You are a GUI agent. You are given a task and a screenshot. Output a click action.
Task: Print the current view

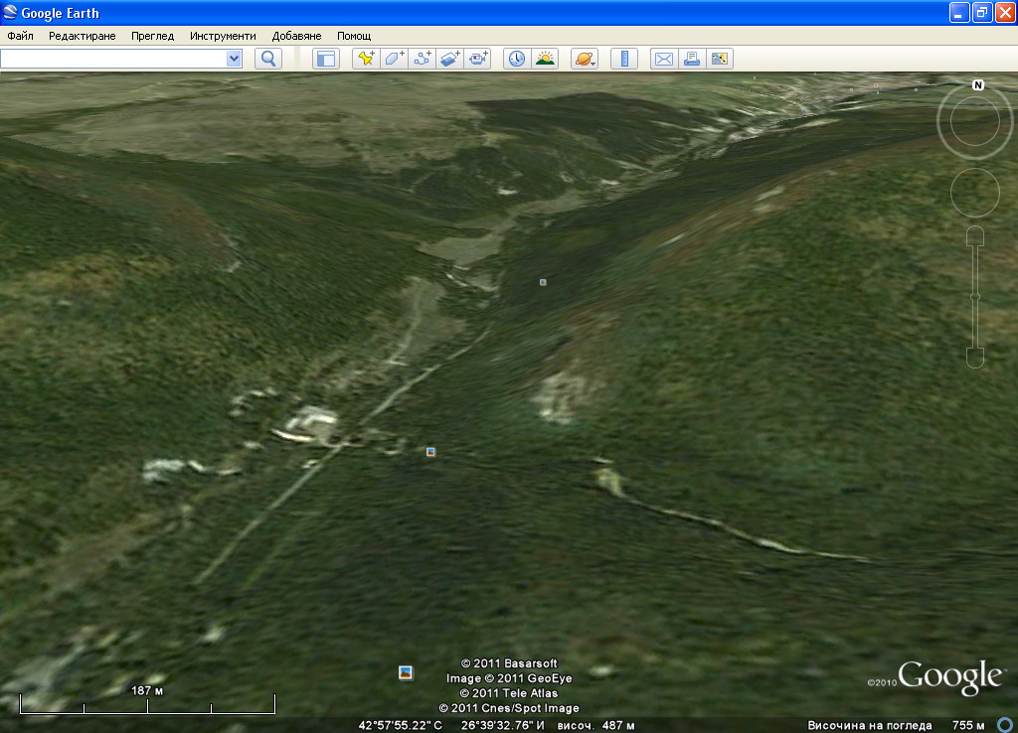coord(692,59)
